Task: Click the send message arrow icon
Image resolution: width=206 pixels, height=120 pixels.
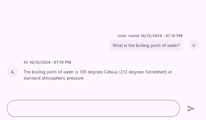Action: pos(191,109)
